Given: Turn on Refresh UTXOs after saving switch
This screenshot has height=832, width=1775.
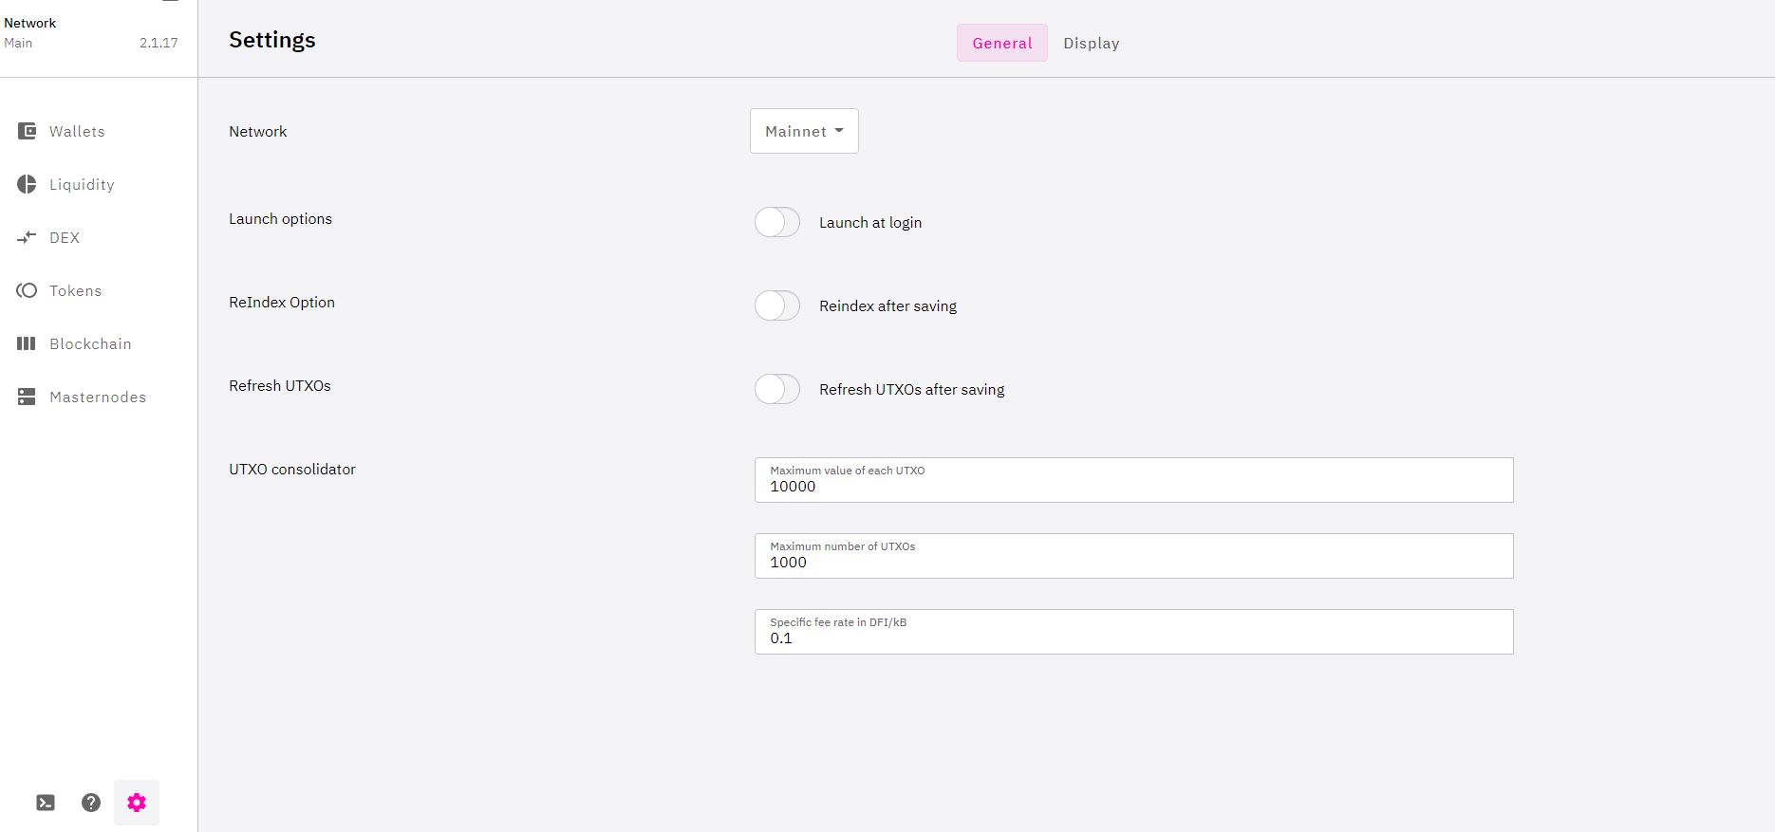Looking at the screenshot, I should point(777,389).
